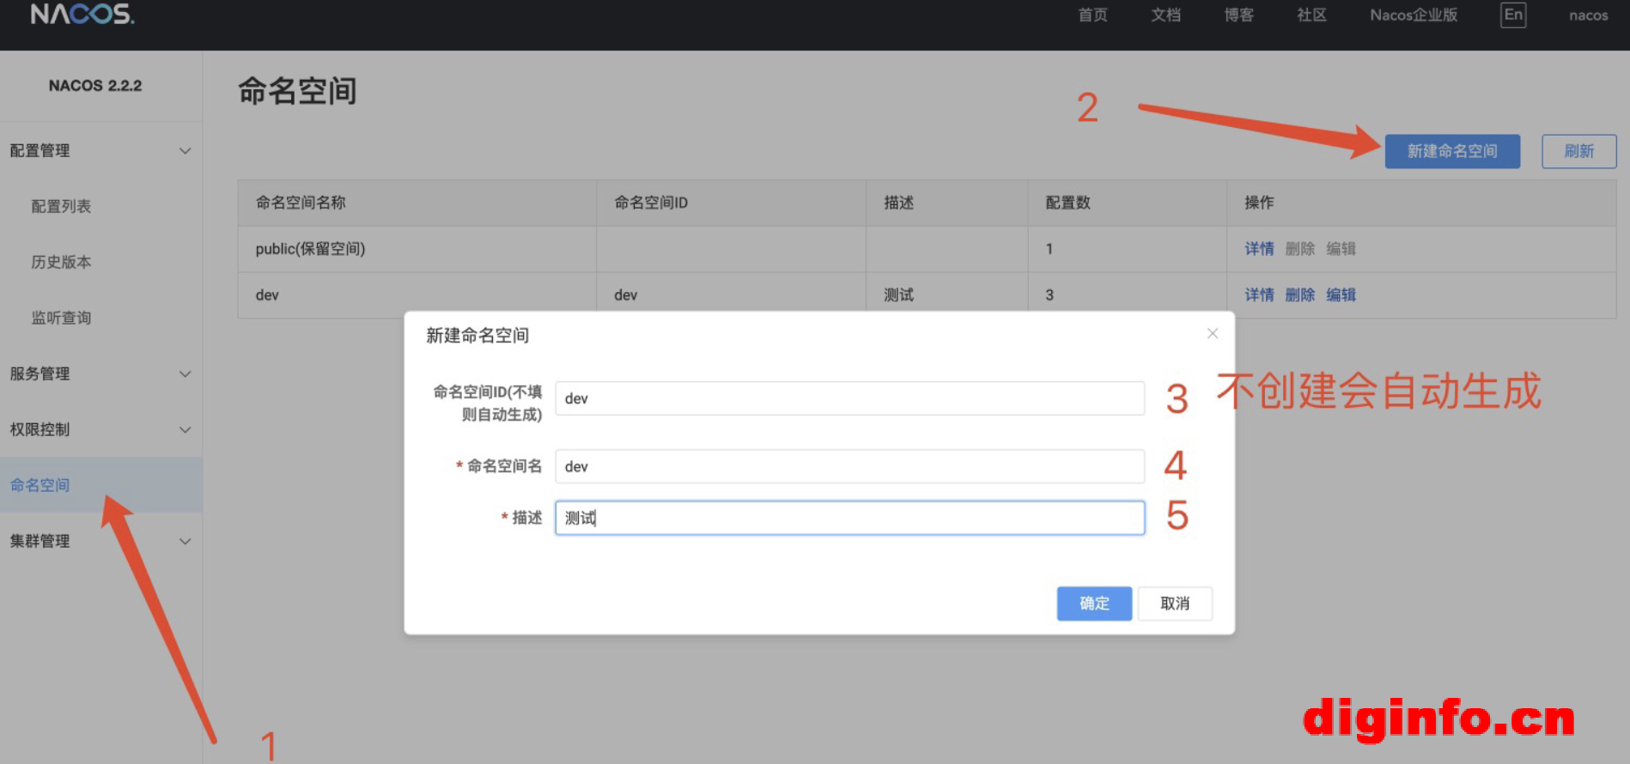Focus the 命名空间ID input field
This screenshot has height=764, width=1630.
point(849,398)
